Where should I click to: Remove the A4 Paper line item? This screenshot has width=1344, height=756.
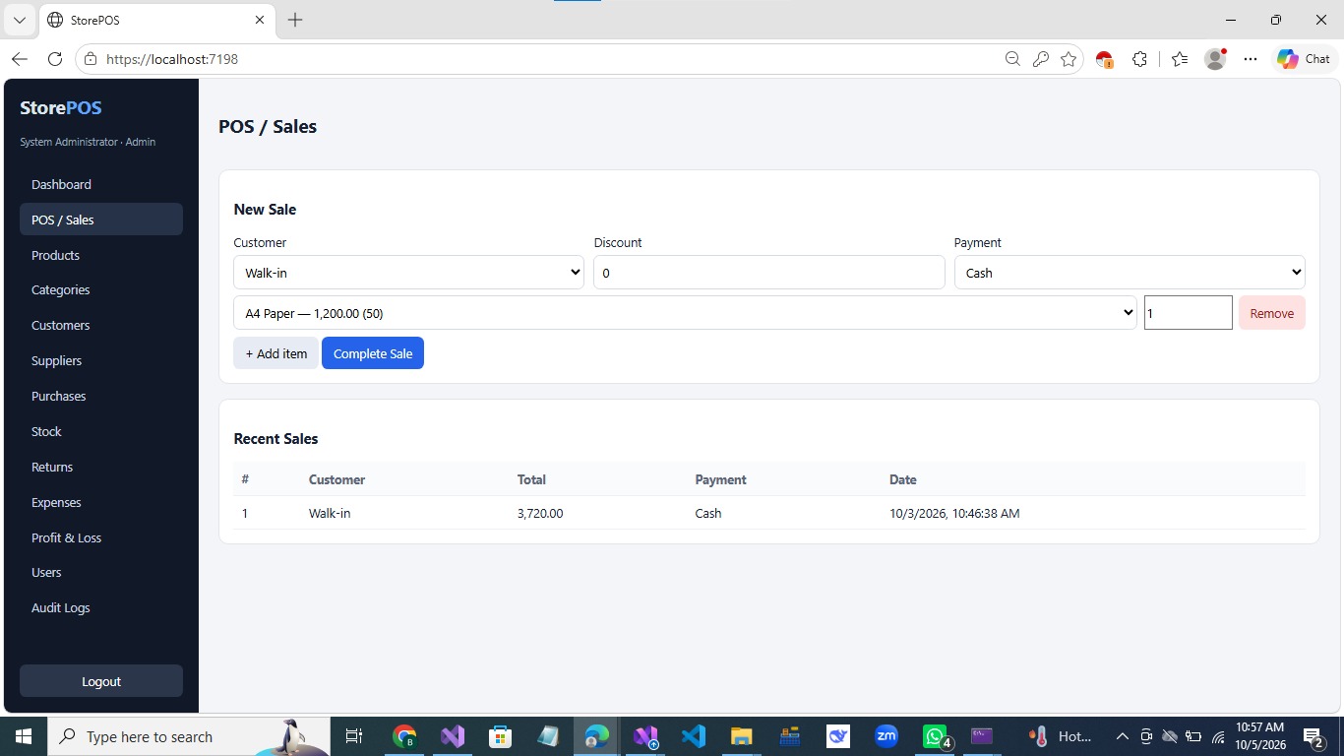pyautogui.click(x=1272, y=313)
